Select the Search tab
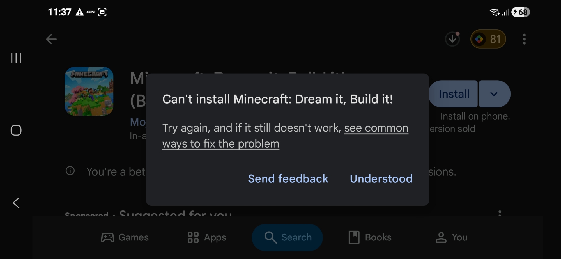Image resolution: width=561 pixels, height=259 pixels. point(287,237)
